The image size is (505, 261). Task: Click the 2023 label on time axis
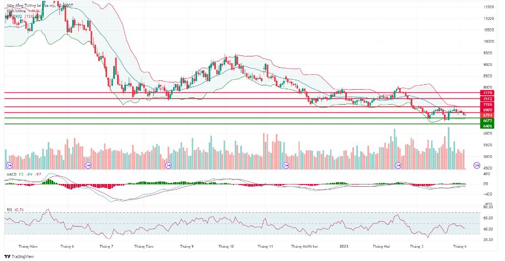point(344,247)
